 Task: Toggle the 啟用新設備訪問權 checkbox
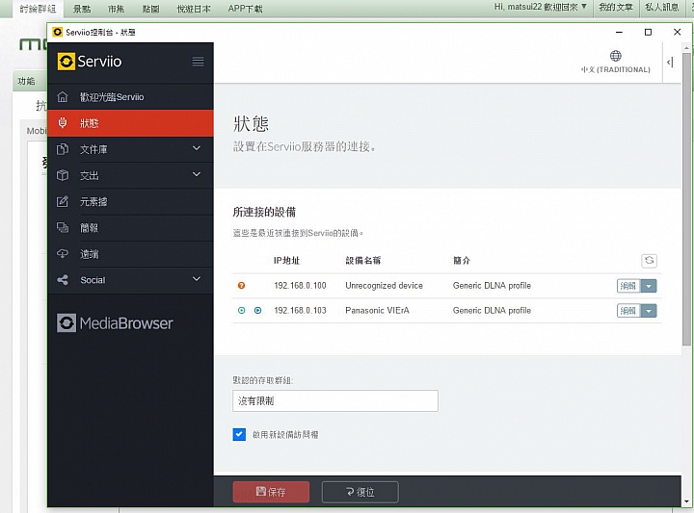[239, 434]
